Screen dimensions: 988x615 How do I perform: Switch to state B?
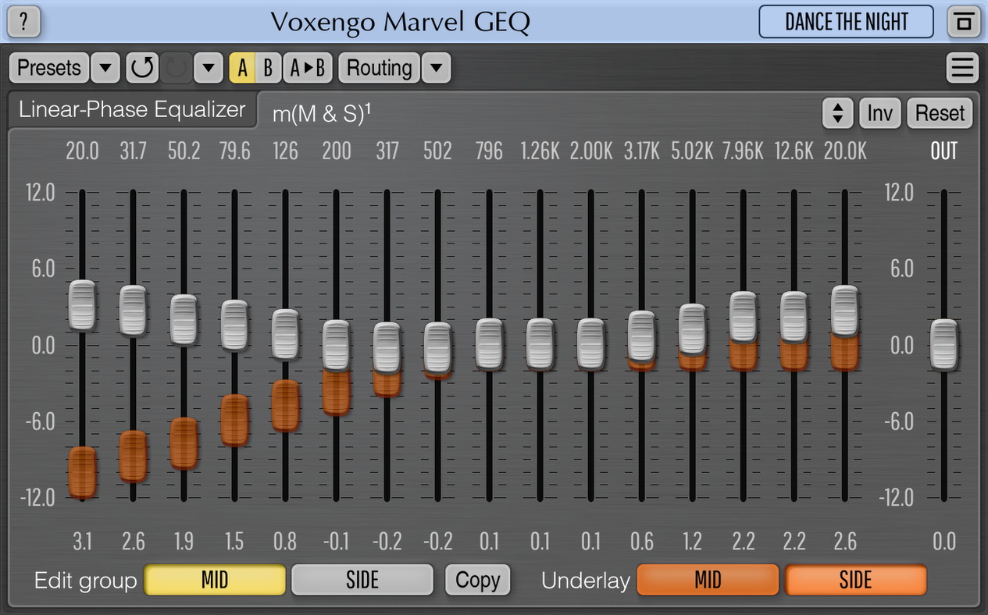click(x=268, y=68)
